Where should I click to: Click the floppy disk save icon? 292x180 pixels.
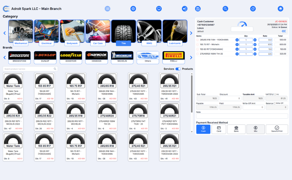[x=198, y=9]
